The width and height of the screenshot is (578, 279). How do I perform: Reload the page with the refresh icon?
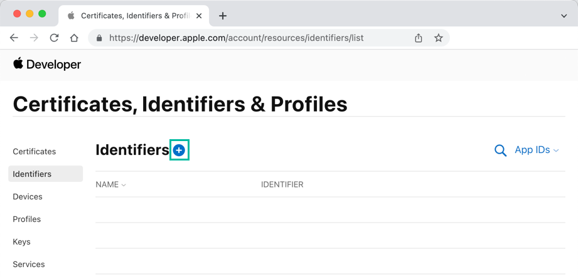54,38
